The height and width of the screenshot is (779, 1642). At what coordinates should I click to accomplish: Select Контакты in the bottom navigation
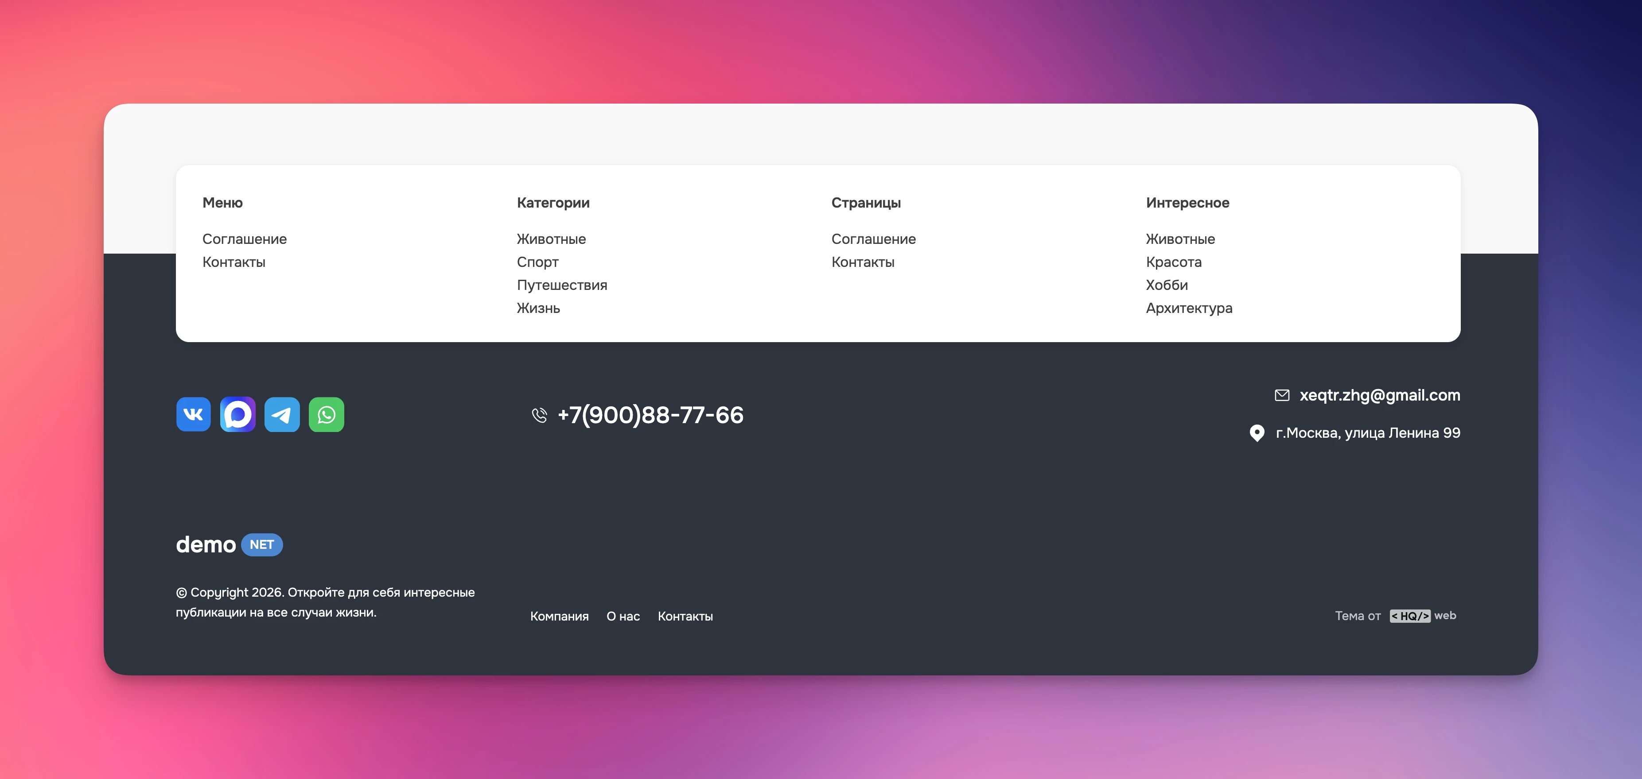click(x=685, y=616)
